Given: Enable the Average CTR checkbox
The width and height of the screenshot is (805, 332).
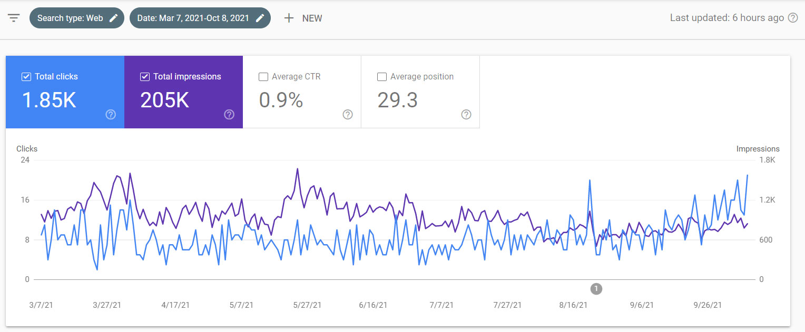Looking at the screenshot, I should pos(263,77).
